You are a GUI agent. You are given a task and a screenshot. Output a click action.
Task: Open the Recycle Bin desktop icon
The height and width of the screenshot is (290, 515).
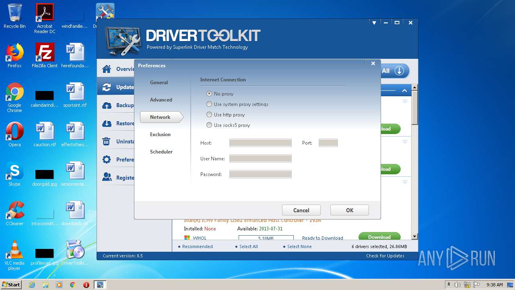14,16
